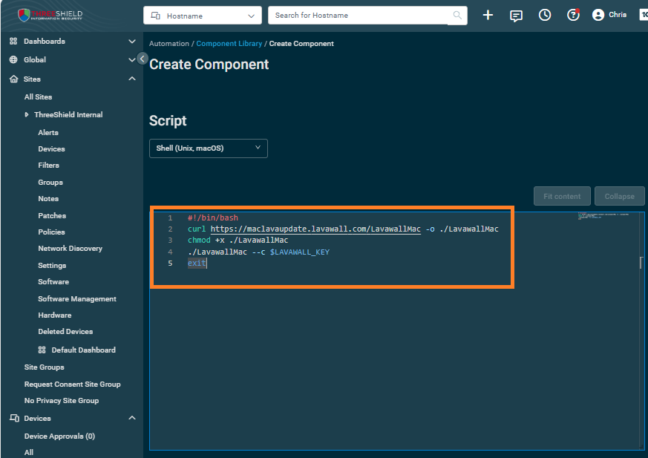Open No Privacy Site Group
The height and width of the screenshot is (458, 648).
pyautogui.click(x=62, y=401)
